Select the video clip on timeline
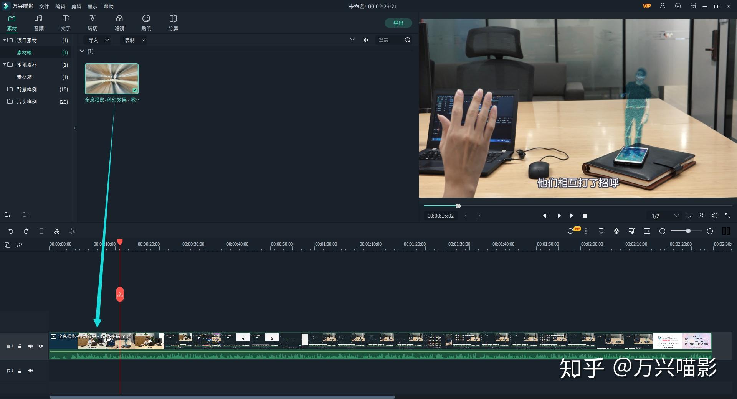Screen dimensions: 737x399 (x=380, y=346)
